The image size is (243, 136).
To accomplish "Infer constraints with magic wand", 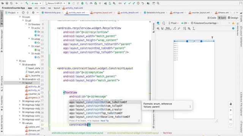I will [x=179, y=28].
